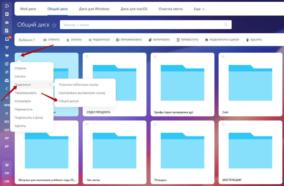Switch to Мой диск tab
This screenshot has height=186, width=284.
[x=28, y=9]
